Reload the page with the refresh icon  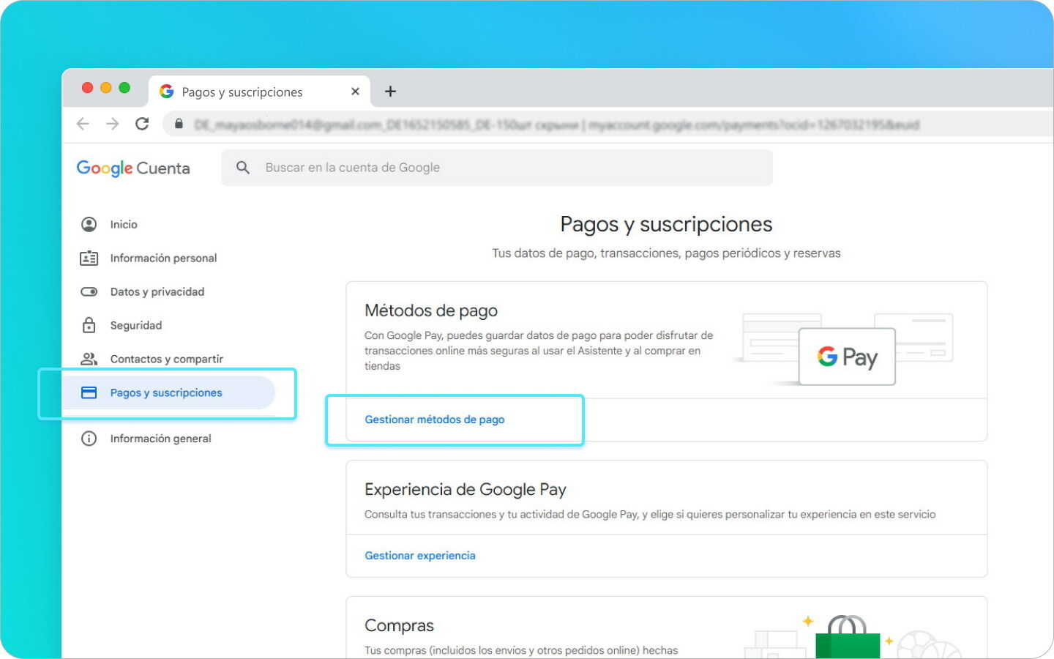pos(142,124)
